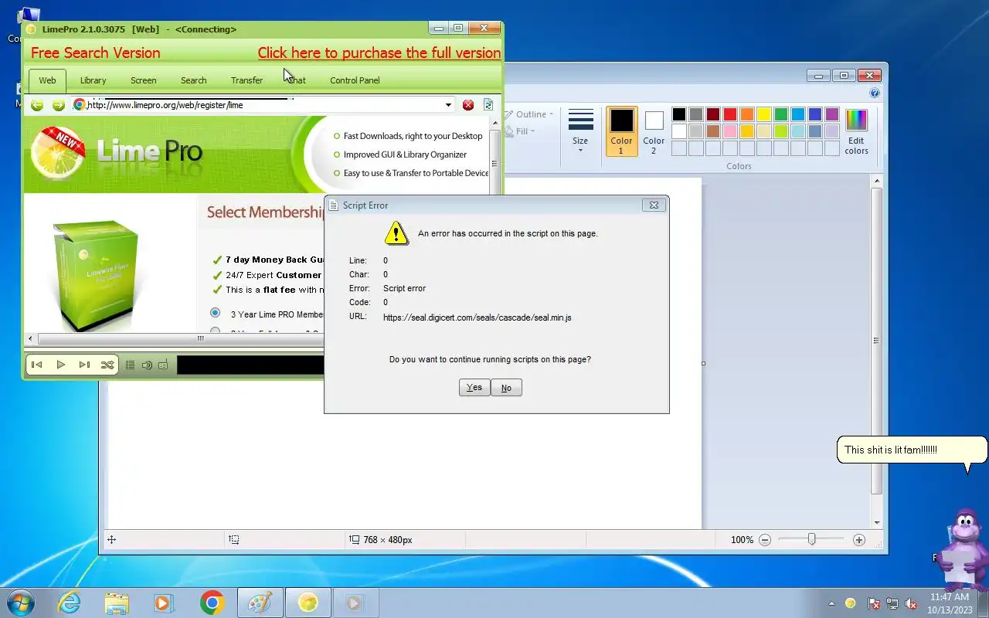Open File Explorer from taskbar

(117, 603)
